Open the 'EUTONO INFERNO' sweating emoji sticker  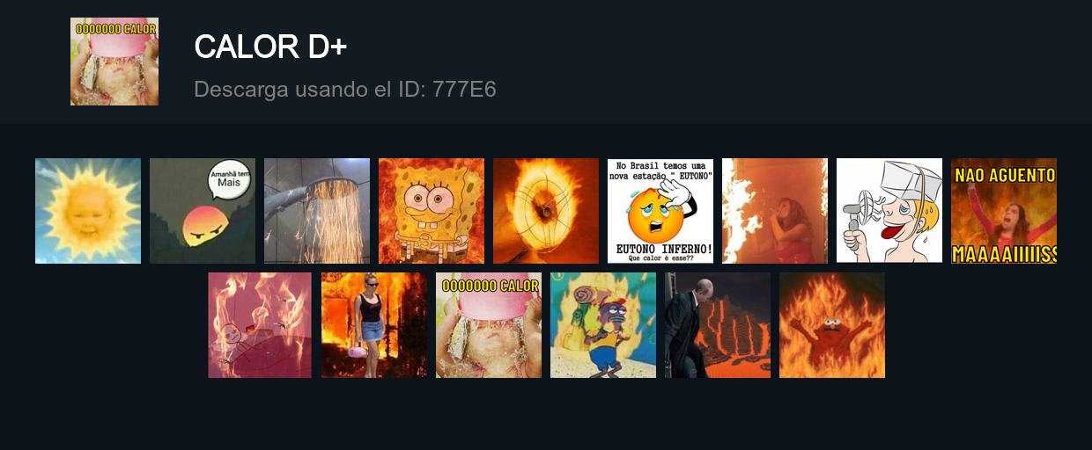click(x=660, y=211)
